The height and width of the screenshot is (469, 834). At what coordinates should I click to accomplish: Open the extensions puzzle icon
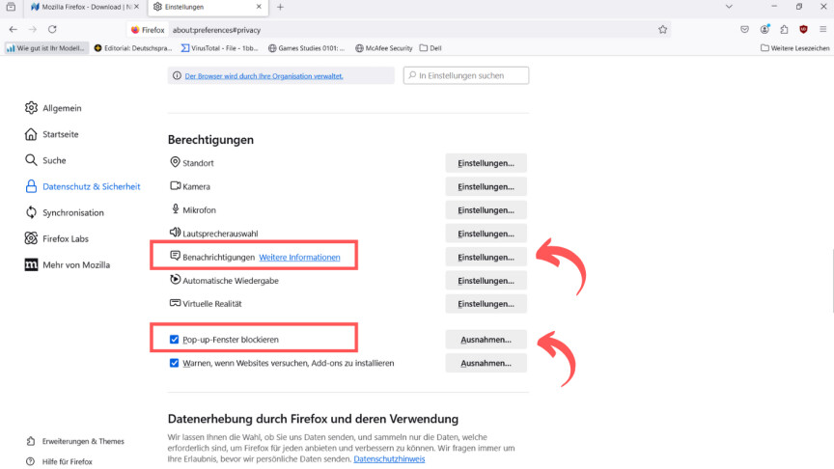(x=784, y=30)
